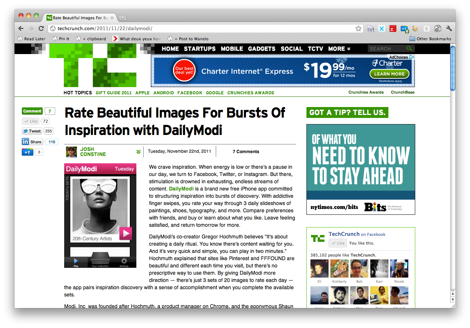Screen dimensions: 470x328
Task: Like the TechCrunch Facebook page
Action: (x=338, y=243)
